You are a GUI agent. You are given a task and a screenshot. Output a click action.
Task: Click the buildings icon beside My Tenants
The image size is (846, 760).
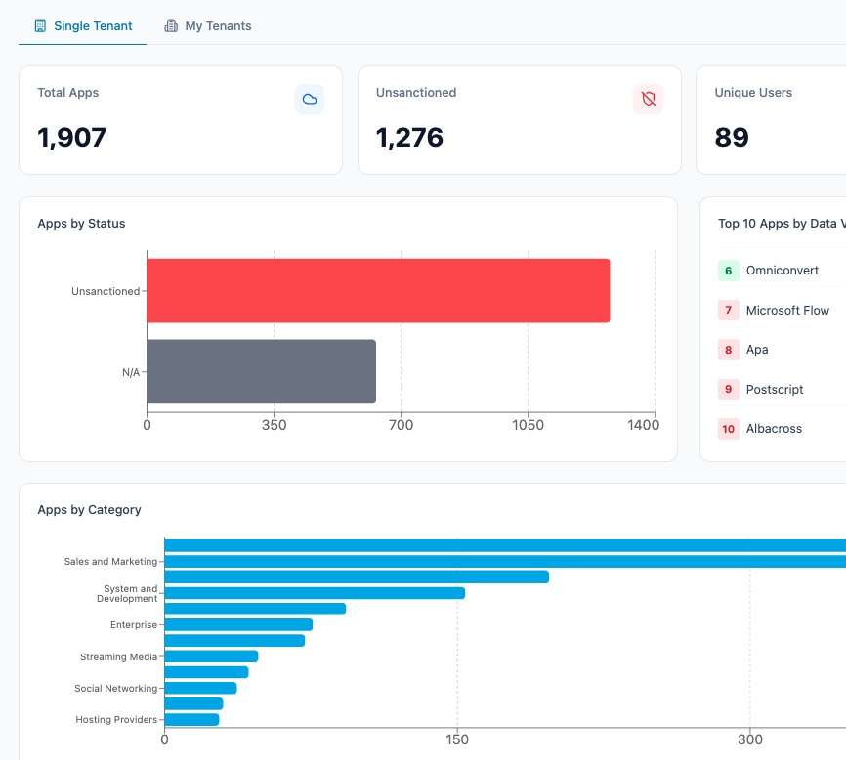171,26
